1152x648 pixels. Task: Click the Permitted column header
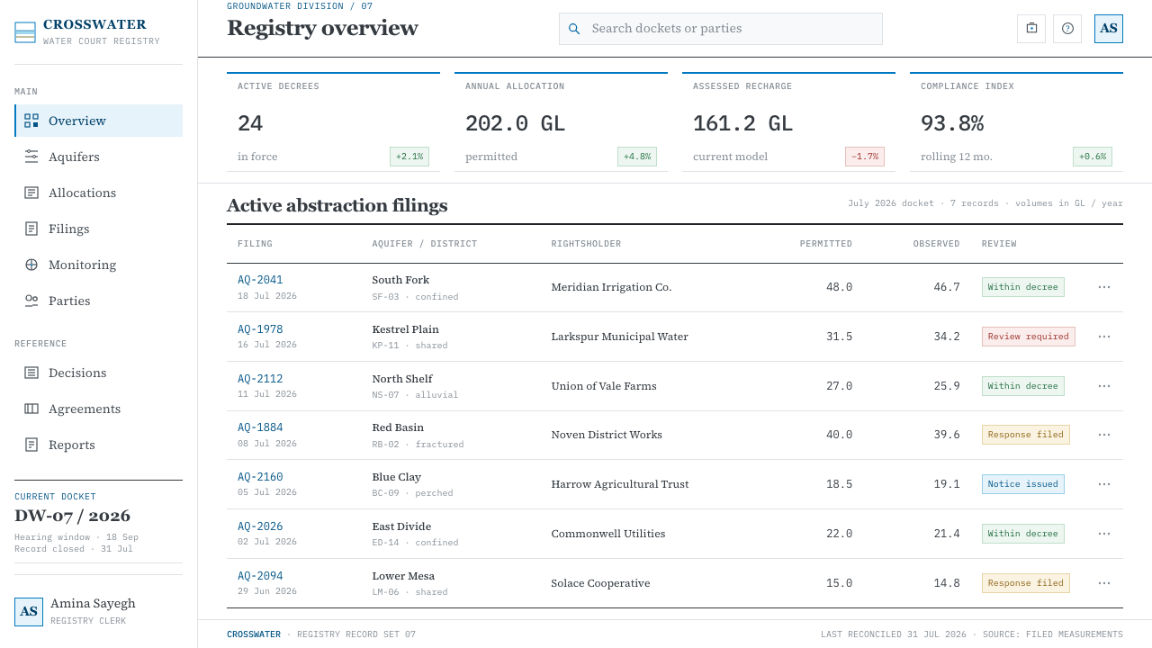tap(826, 244)
